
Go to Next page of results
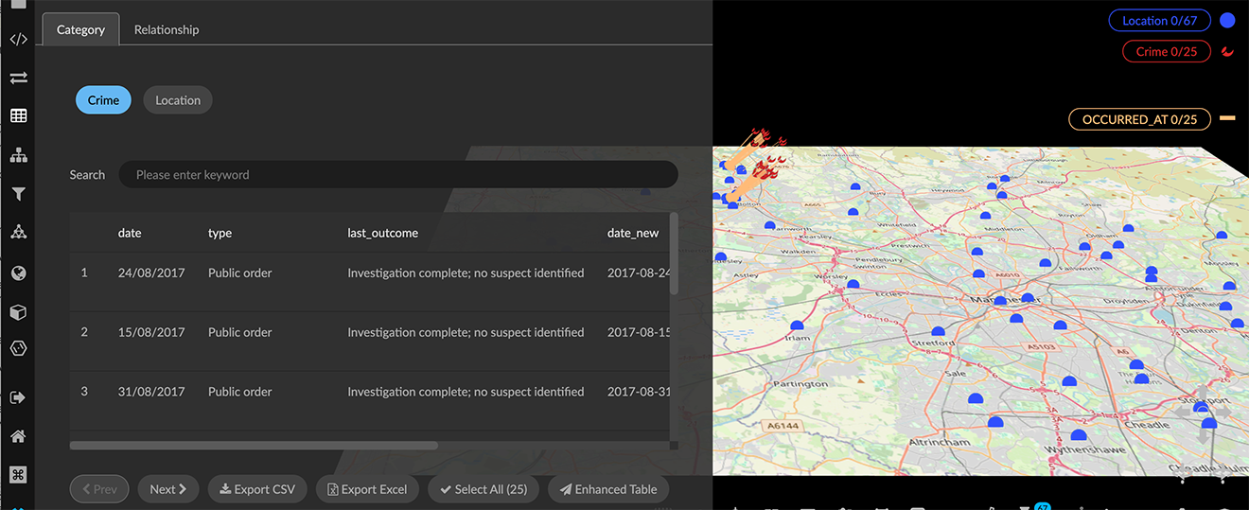coord(167,489)
